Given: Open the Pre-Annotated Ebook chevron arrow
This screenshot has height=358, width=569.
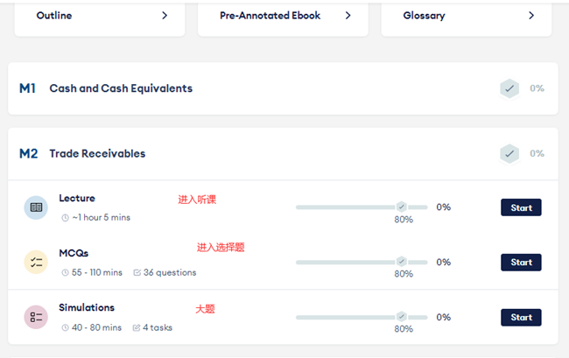Looking at the screenshot, I should [348, 16].
